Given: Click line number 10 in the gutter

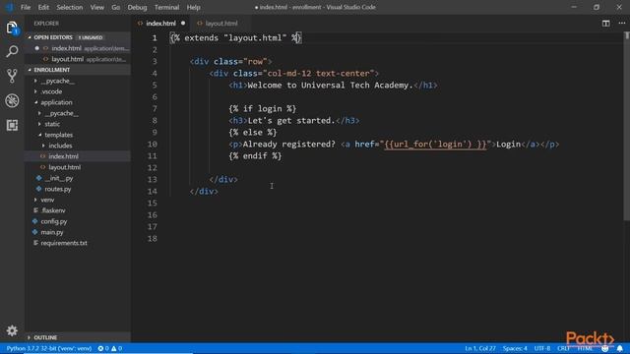Looking at the screenshot, I should click(x=153, y=145).
